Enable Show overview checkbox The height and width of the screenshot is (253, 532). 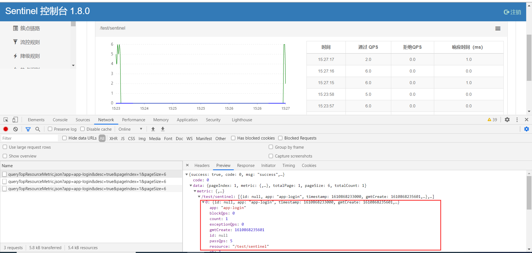pos(5,156)
